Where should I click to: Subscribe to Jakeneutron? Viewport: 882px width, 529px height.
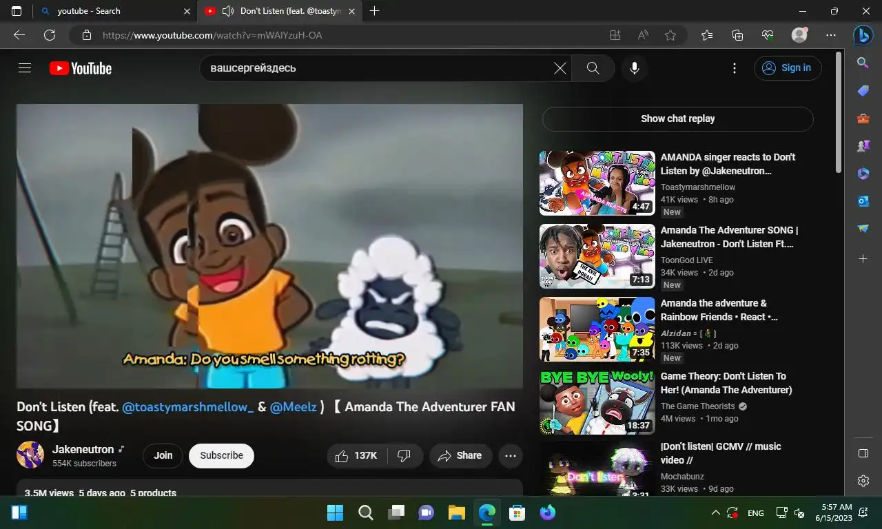[x=221, y=455]
